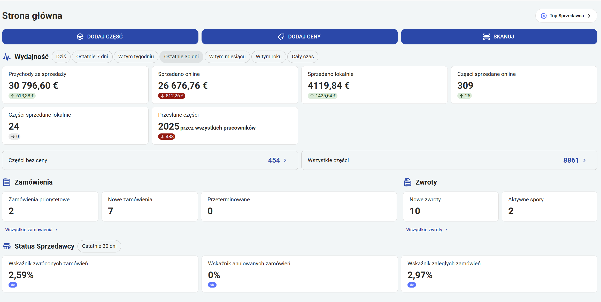The height and width of the screenshot is (302, 601).
Task: Open the Zamówienia priorytetowe card
Action: (x=50, y=206)
